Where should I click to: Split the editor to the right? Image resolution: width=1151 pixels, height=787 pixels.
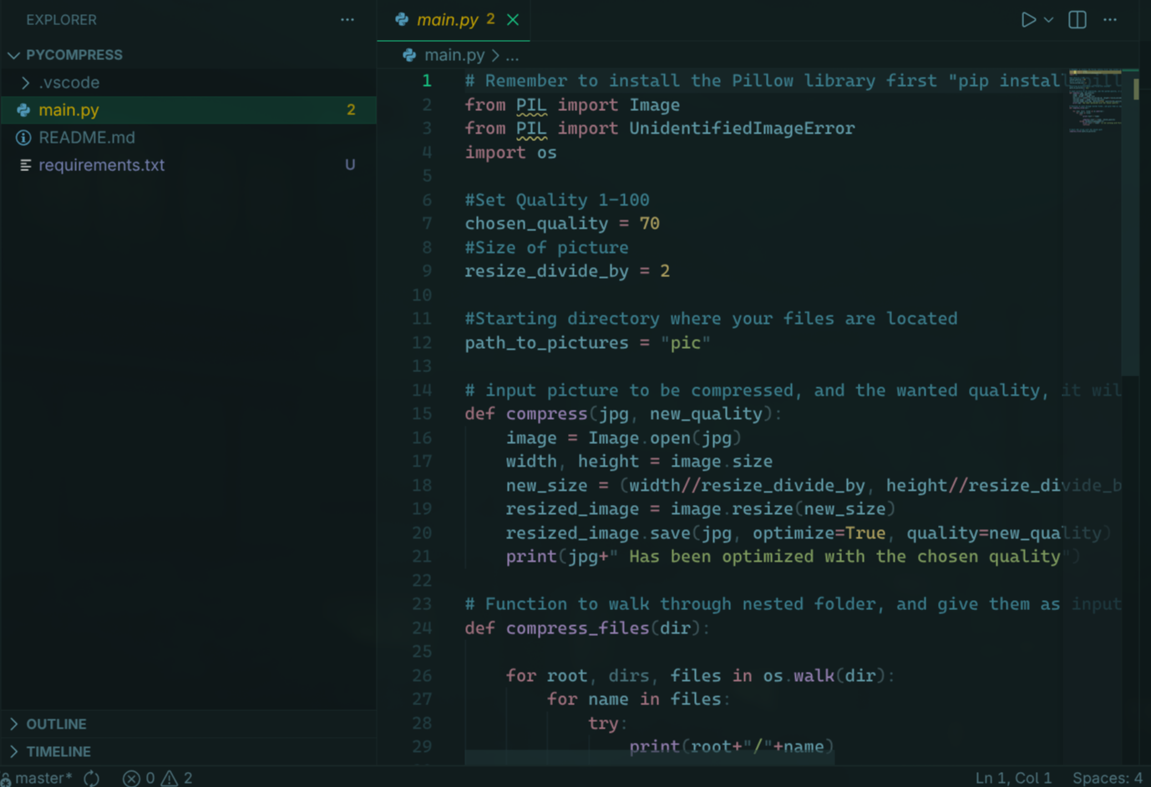click(1077, 19)
